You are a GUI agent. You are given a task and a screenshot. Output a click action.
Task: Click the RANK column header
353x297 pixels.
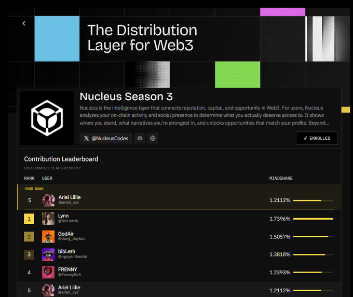point(29,178)
